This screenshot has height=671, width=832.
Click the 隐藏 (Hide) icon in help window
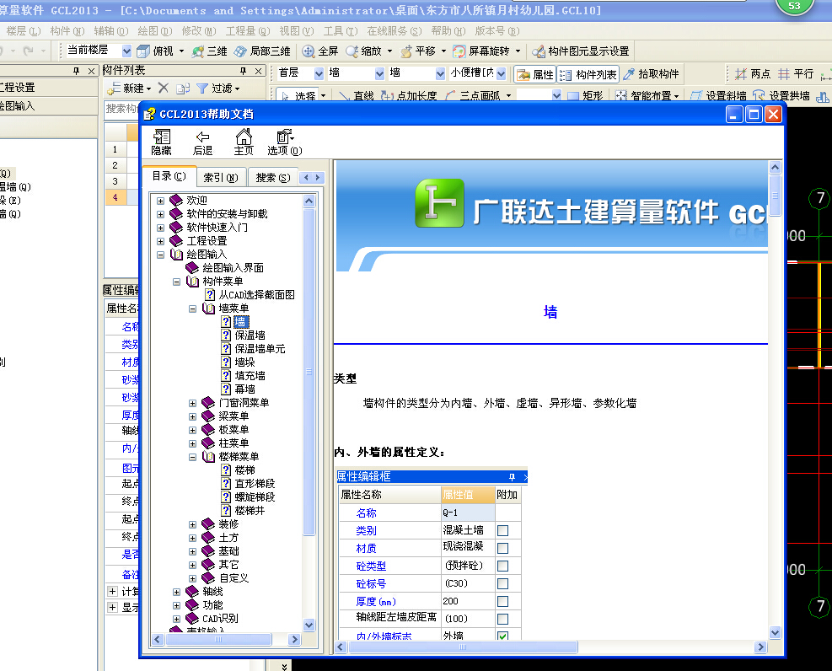161,142
